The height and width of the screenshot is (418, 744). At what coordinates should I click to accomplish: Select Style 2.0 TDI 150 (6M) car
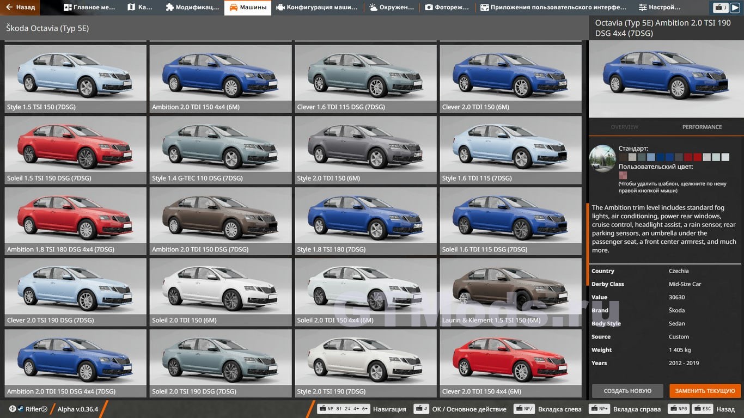click(365, 150)
